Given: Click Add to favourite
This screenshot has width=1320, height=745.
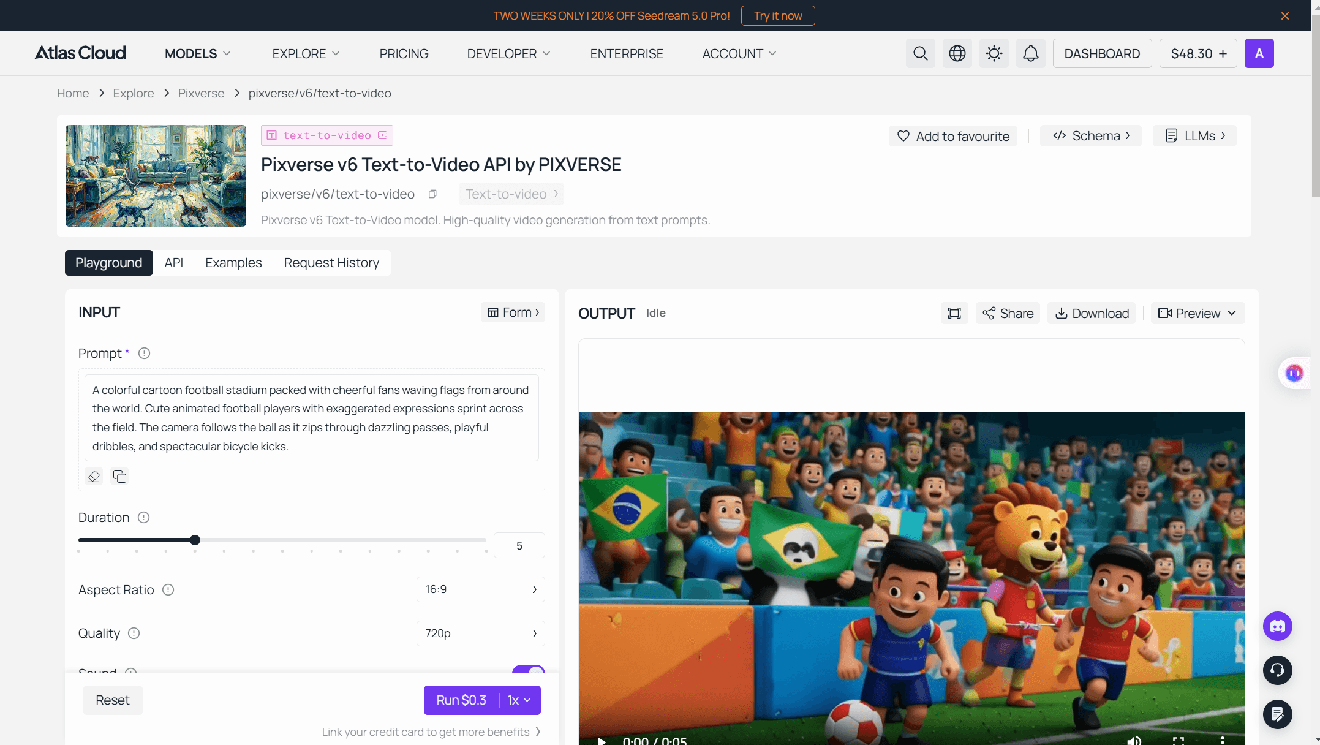Looking at the screenshot, I should click(x=953, y=136).
